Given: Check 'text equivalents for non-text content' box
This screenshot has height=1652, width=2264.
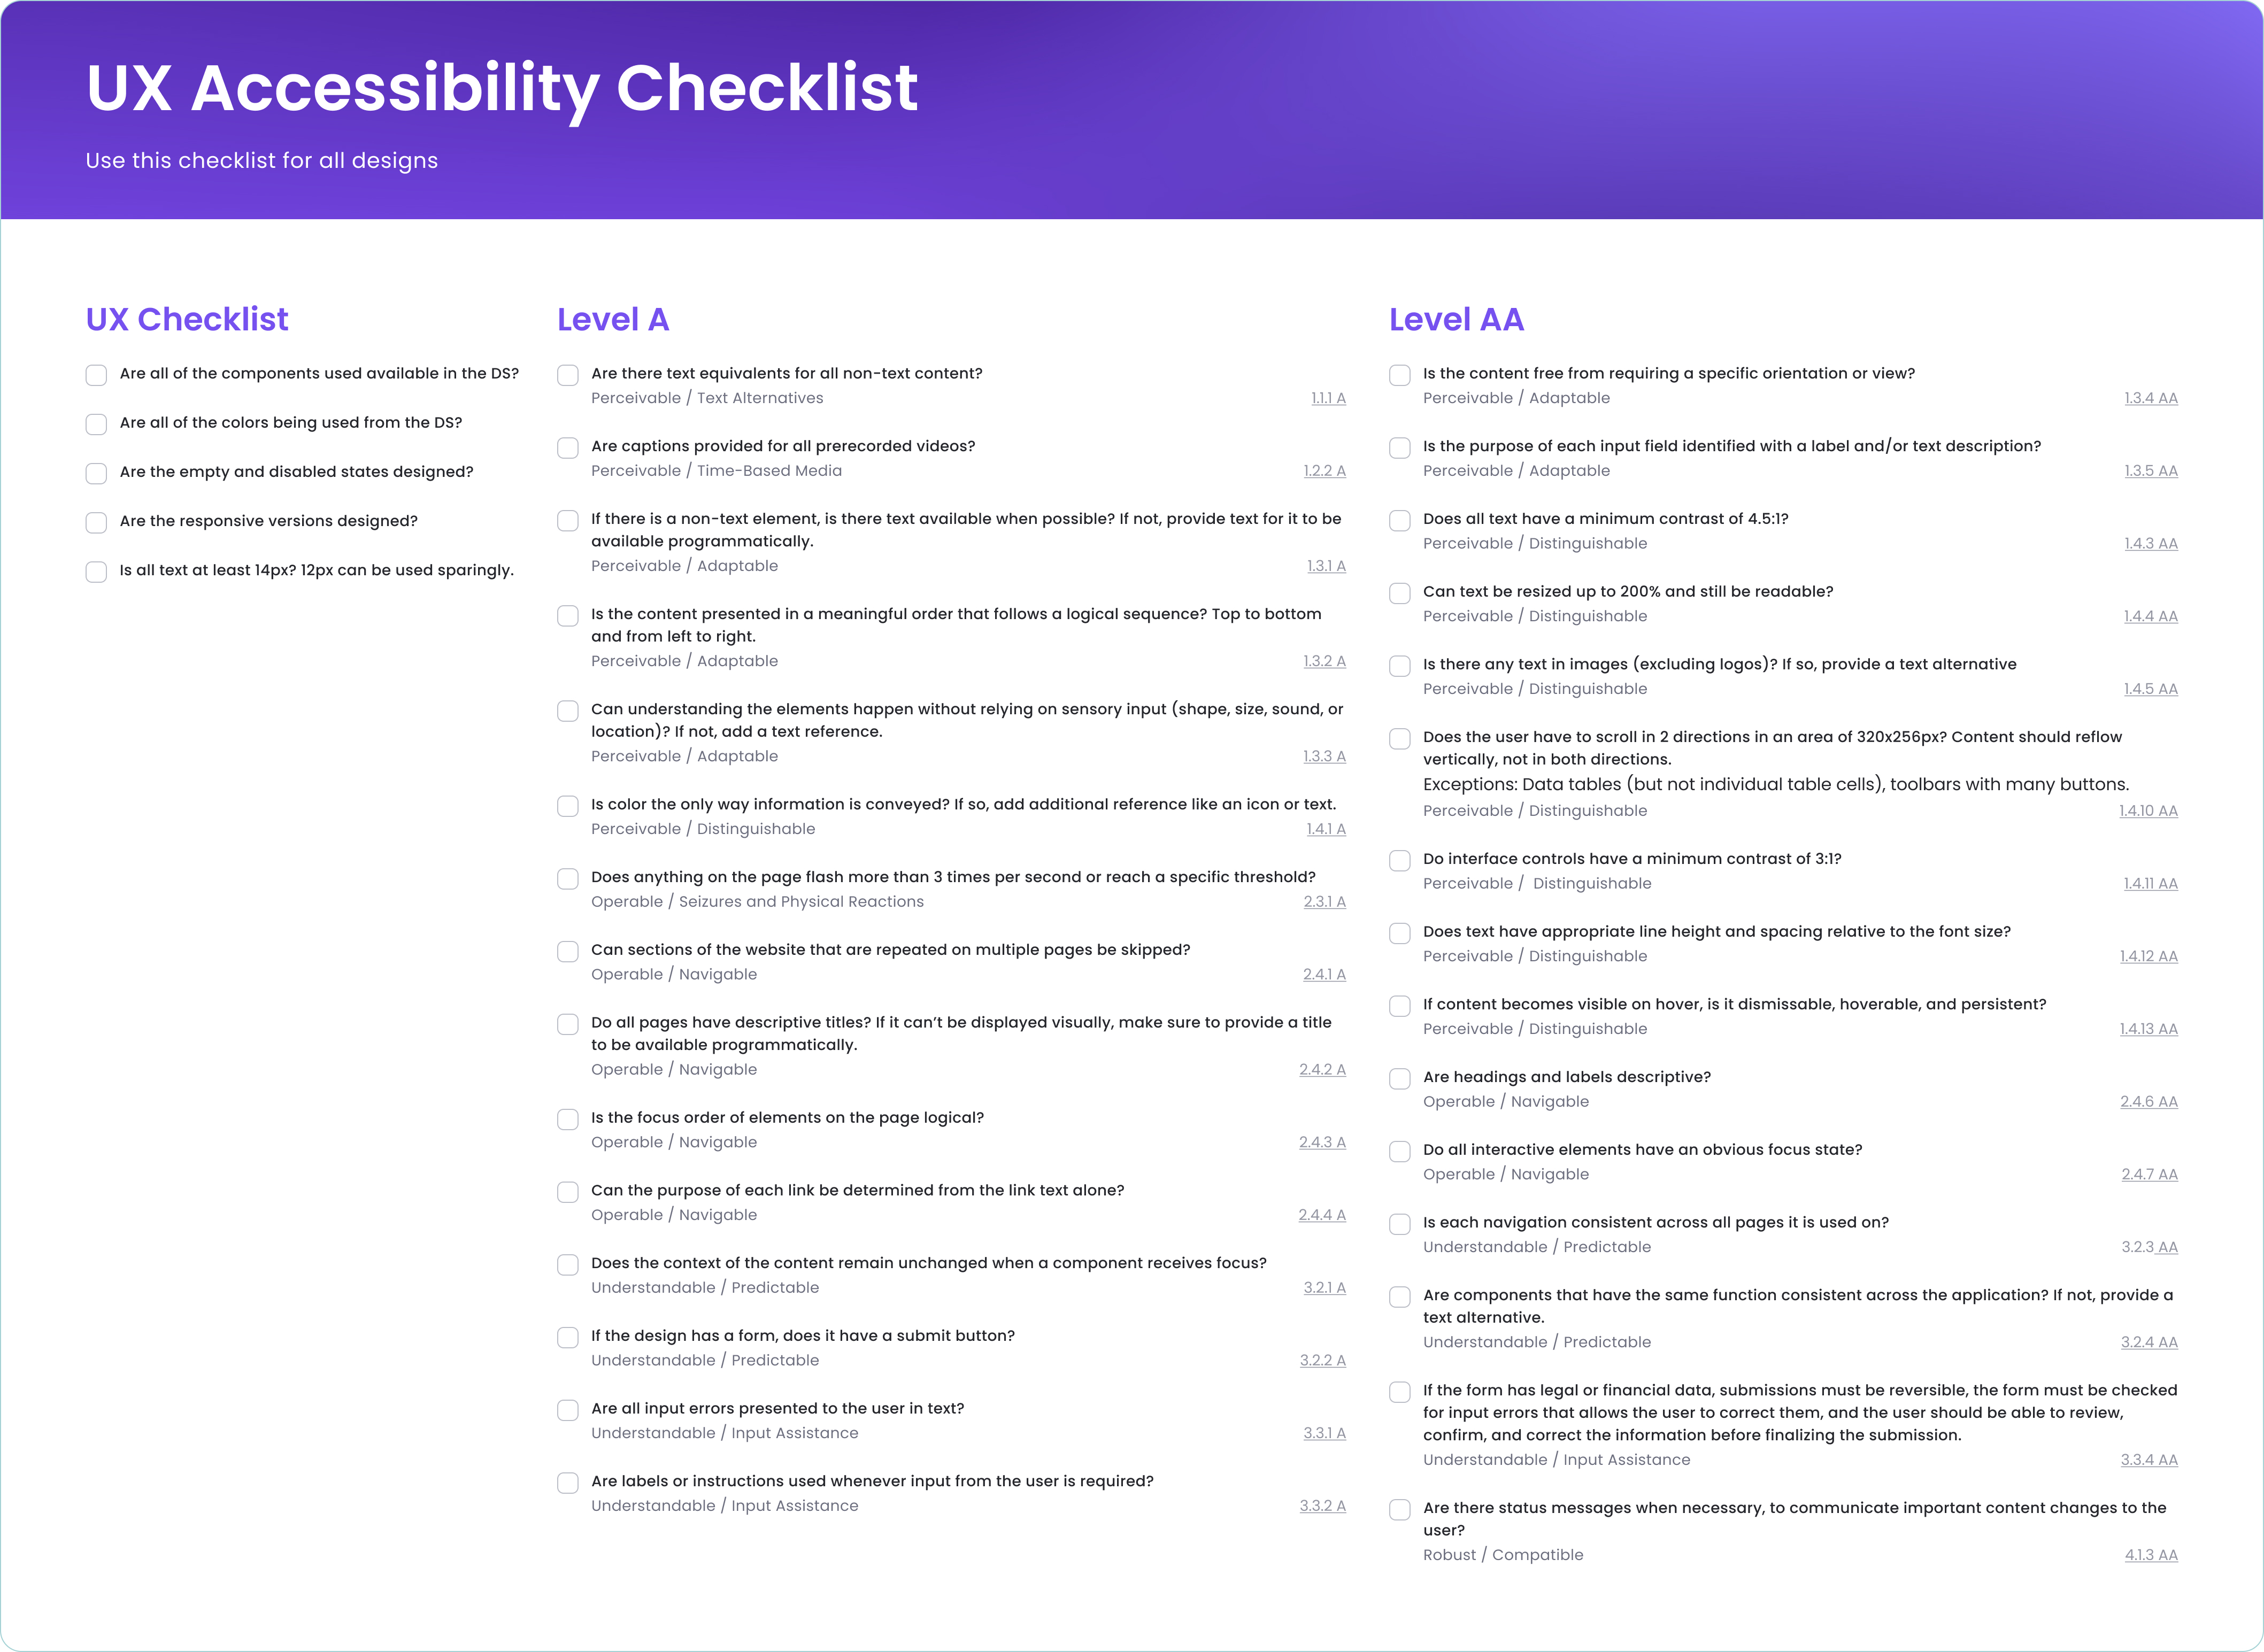Looking at the screenshot, I should 568,375.
